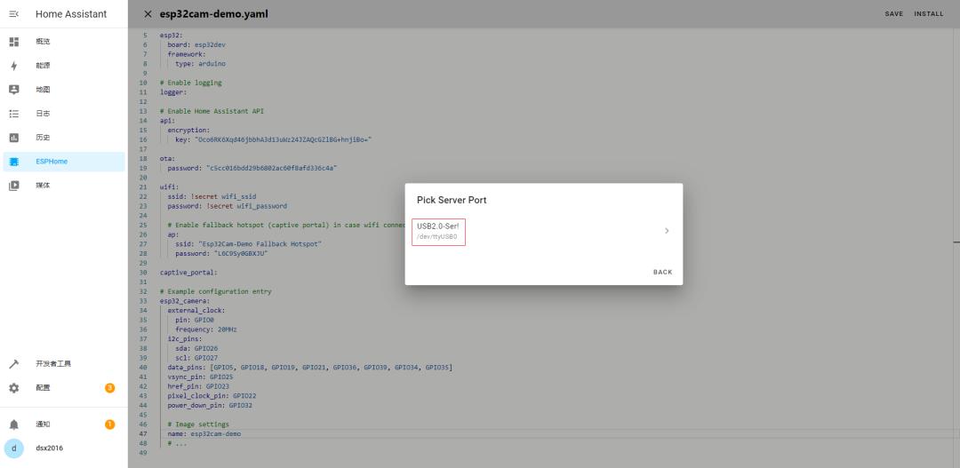Click the ESPHome sidebar icon
The image size is (960, 468).
pos(13,162)
